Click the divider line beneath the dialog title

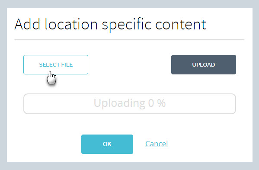pyautogui.click(x=129, y=40)
